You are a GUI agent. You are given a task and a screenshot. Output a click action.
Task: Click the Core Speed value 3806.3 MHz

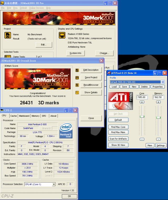(x=28, y=164)
